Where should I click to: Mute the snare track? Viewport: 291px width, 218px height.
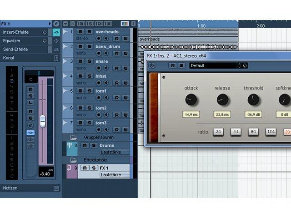click(x=80, y=61)
